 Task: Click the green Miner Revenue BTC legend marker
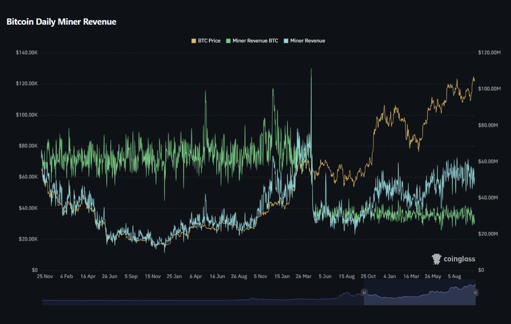click(228, 41)
